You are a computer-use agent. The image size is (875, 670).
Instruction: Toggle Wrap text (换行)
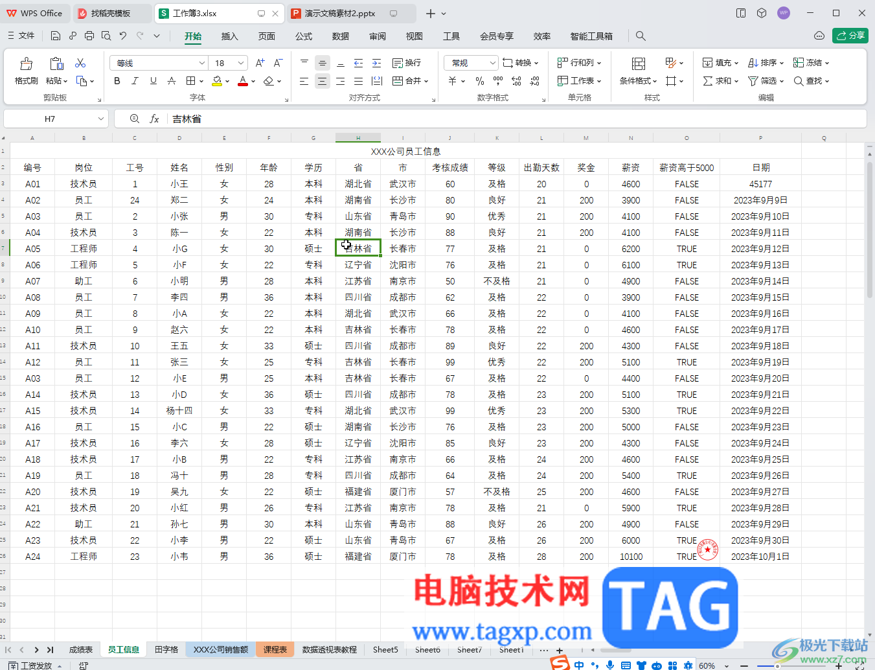pyautogui.click(x=407, y=63)
